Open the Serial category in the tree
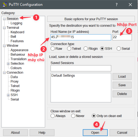Image resolution: width=138 pixels, height=137 pixels. (15, 99)
